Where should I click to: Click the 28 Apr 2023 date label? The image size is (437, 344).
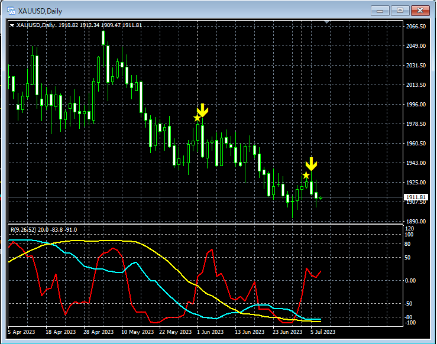(98, 332)
